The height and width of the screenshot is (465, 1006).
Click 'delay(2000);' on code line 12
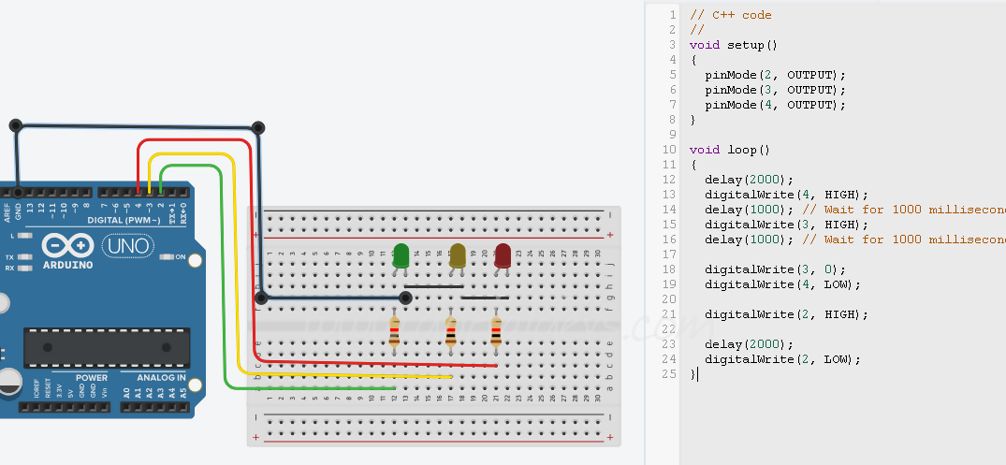coord(750,180)
